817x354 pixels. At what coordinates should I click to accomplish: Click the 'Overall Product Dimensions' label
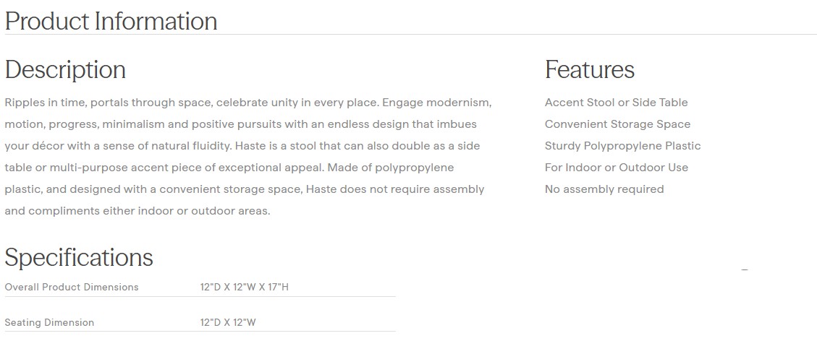[72, 287]
